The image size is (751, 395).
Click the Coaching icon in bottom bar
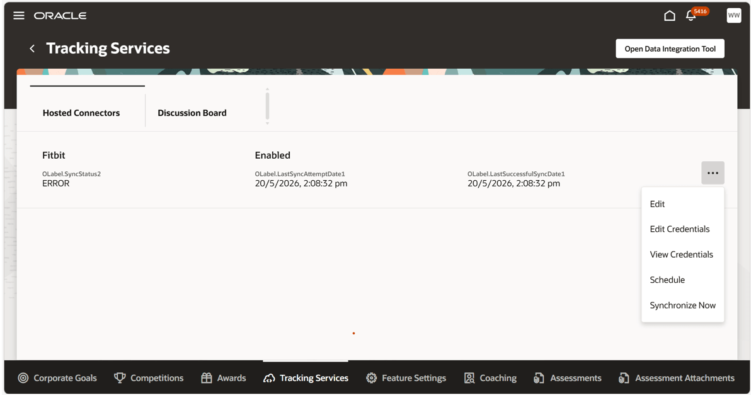tap(469, 378)
